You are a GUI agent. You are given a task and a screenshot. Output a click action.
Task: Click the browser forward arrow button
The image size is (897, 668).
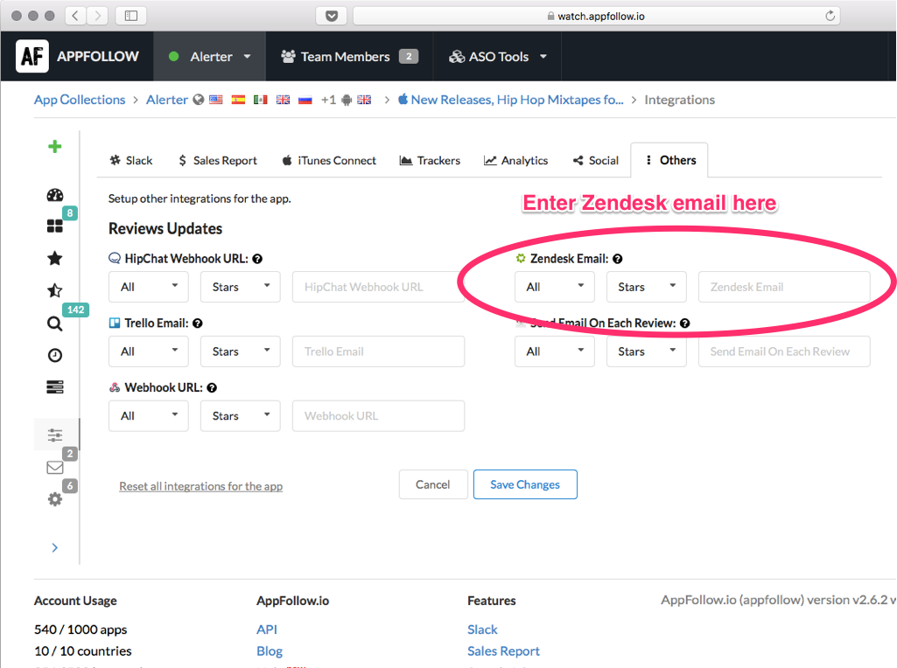98,16
